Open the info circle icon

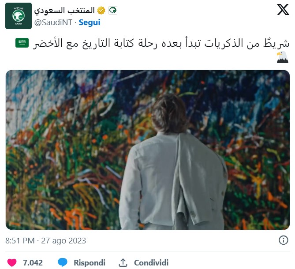pyautogui.click(x=284, y=240)
